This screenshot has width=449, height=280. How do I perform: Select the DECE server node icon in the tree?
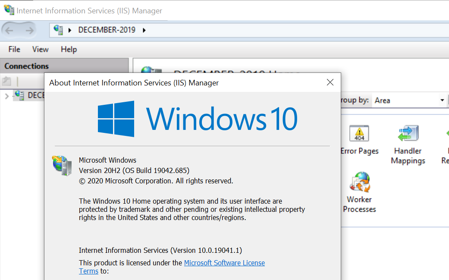click(19, 95)
